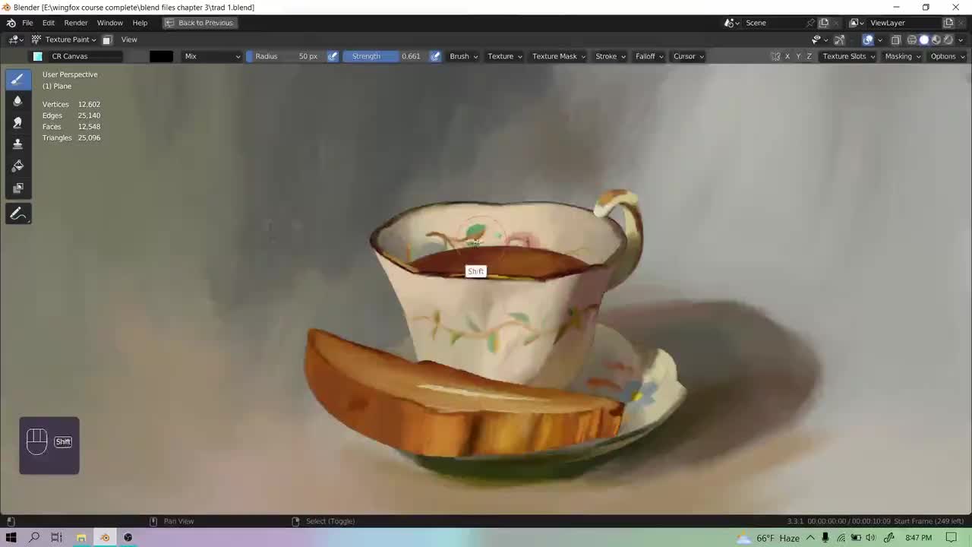Open the Render menu

76,23
